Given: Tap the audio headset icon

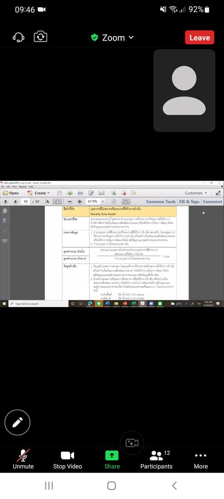Looking at the screenshot, I should pyautogui.click(x=18, y=37).
